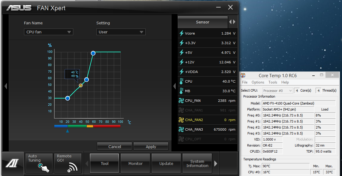The width and height of the screenshot is (342, 176).
Task: Click the dimmed CHA_FAN1 fan icon
Action: (181, 110)
